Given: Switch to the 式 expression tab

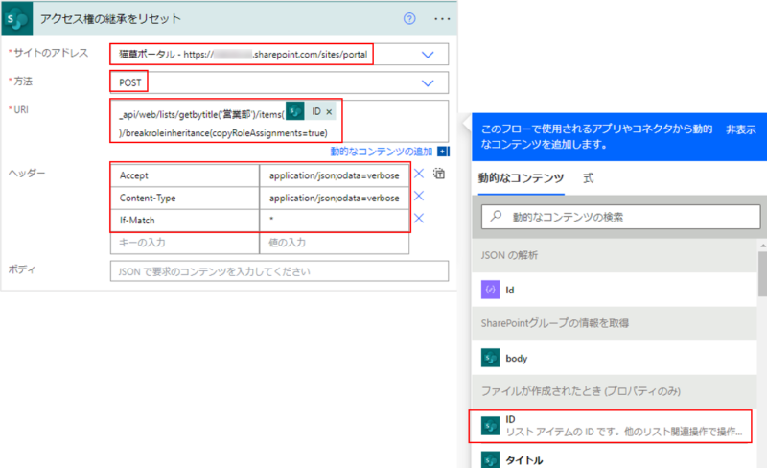Looking at the screenshot, I should pos(589,178).
